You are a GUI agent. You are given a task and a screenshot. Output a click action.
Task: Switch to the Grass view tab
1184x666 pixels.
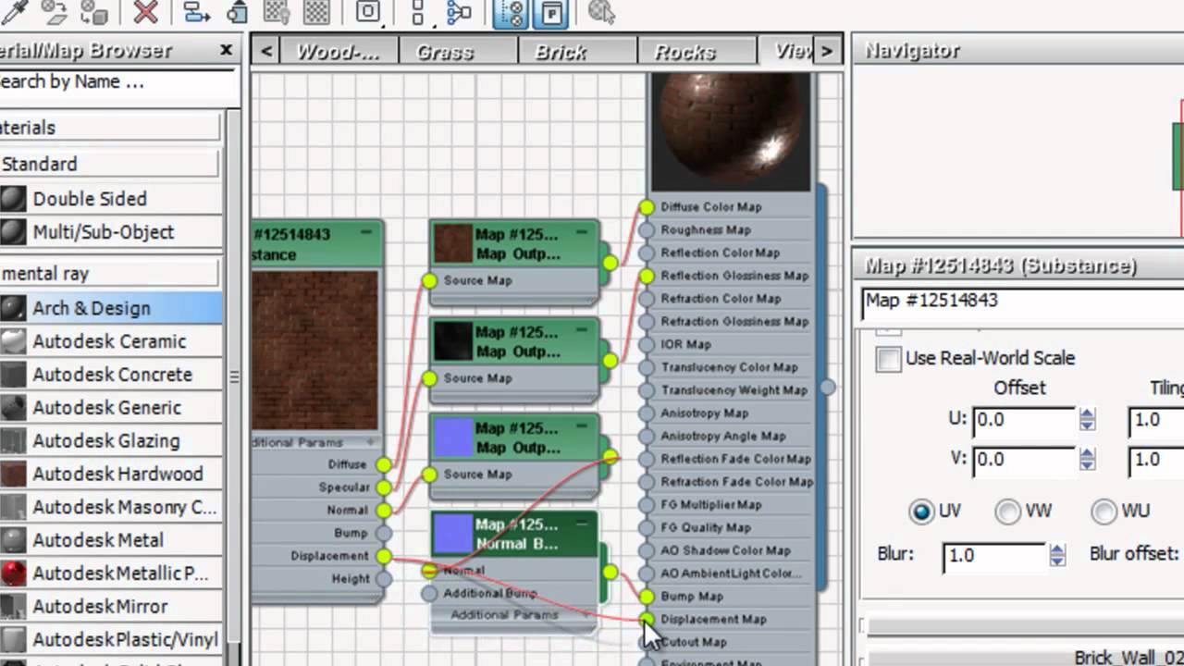click(x=458, y=52)
